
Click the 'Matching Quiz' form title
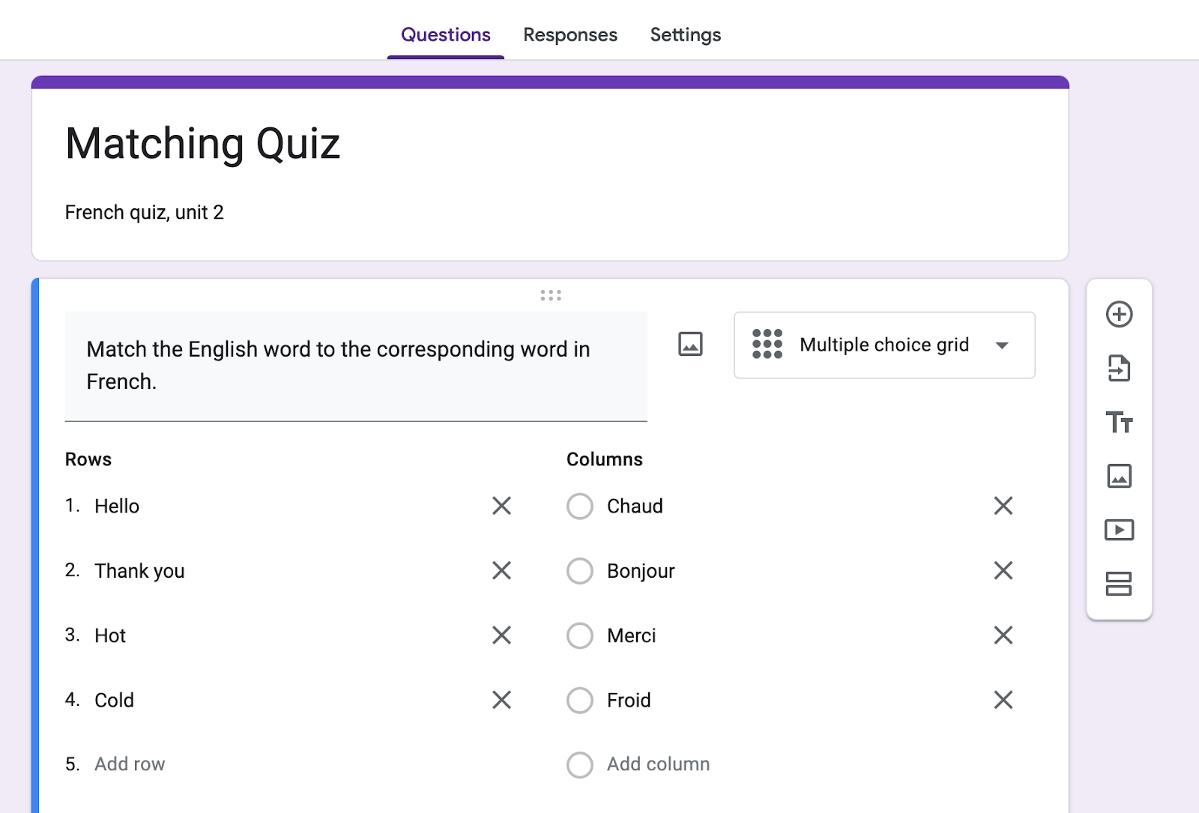pyautogui.click(x=202, y=144)
